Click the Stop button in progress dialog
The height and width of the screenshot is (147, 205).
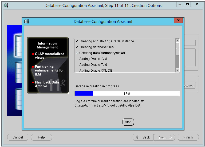pos(128,122)
